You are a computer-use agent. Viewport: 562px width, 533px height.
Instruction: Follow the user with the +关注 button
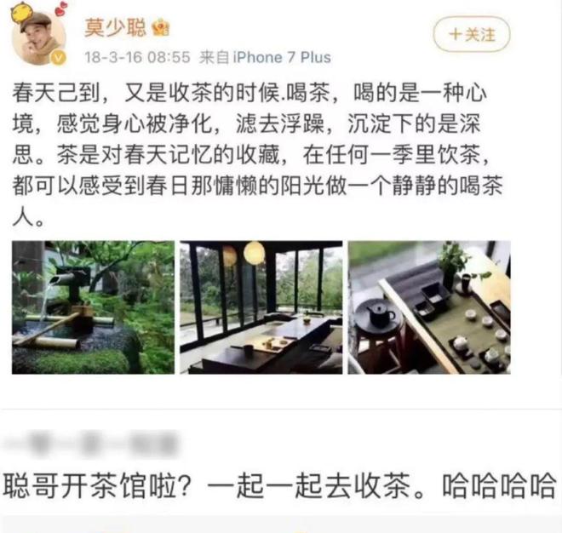point(472,34)
